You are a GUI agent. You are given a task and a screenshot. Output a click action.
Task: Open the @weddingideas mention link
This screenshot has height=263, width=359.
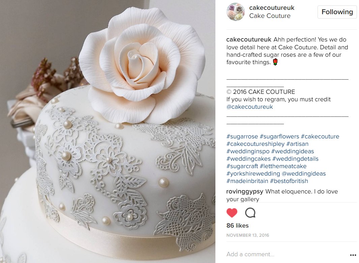click(304, 174)
